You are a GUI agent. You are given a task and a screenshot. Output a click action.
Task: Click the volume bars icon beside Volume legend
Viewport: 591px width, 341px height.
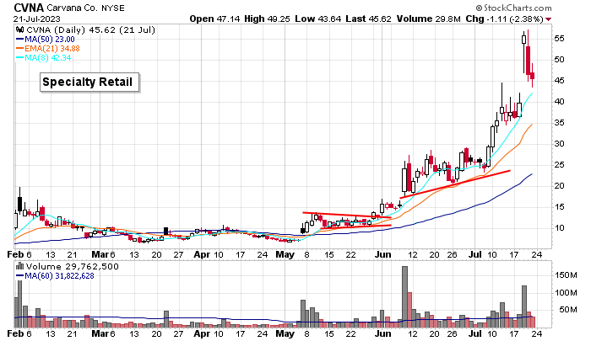point(19,267)
